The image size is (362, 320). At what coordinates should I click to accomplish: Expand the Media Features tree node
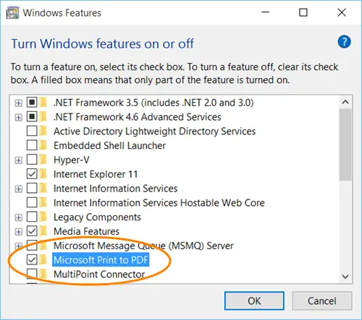(18, 232)
